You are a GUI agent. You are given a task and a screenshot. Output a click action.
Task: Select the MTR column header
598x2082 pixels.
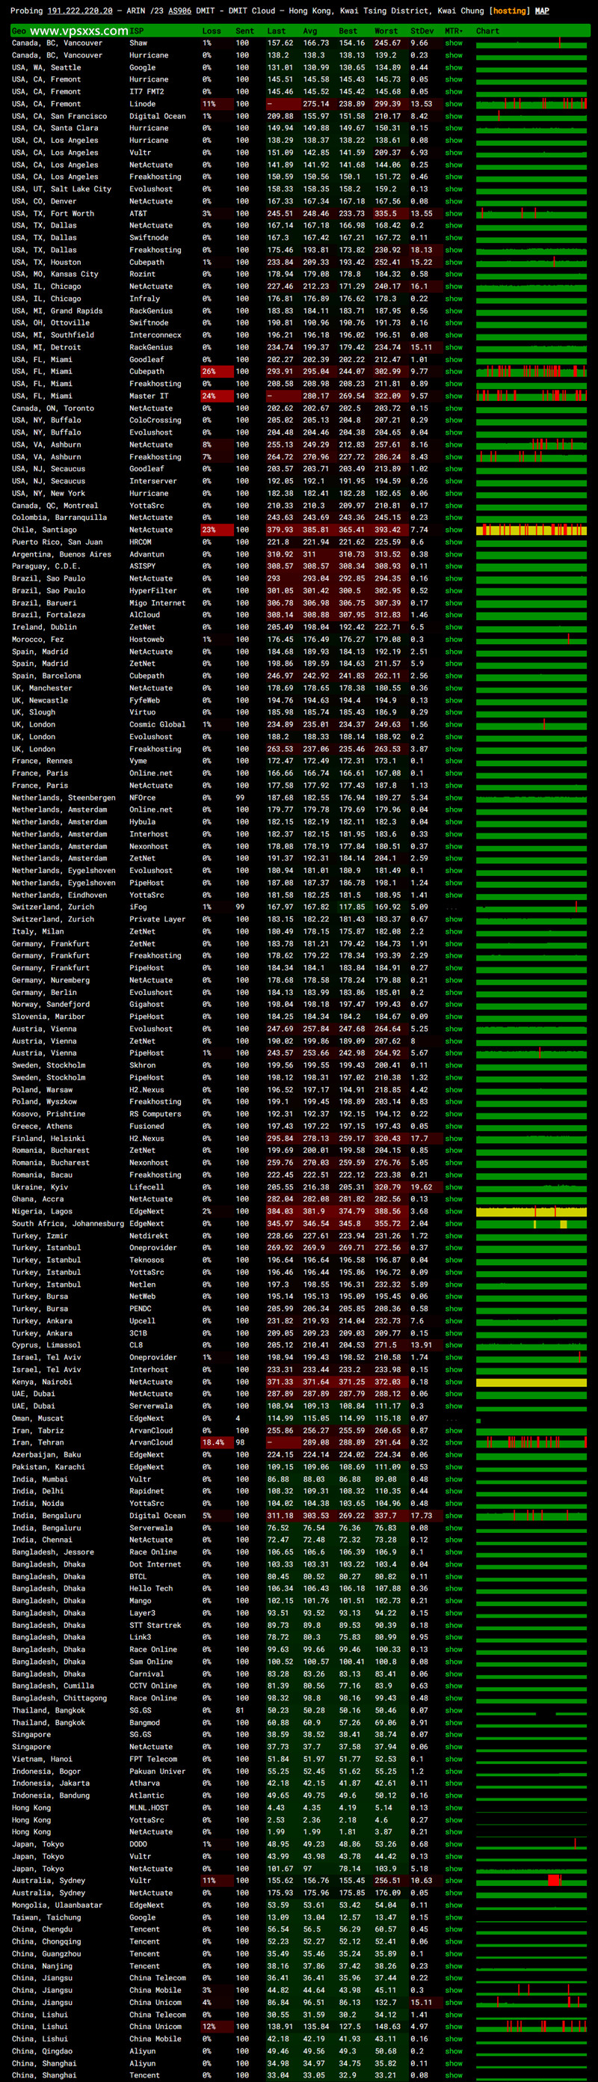coord(454,31)
